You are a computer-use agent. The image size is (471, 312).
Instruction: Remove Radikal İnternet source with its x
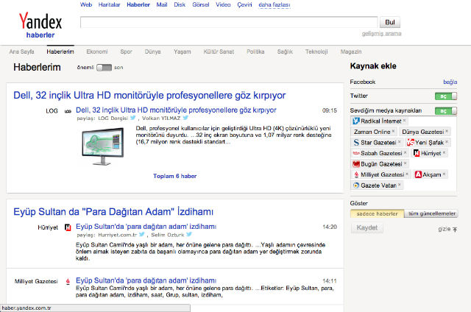coord(405,120)
